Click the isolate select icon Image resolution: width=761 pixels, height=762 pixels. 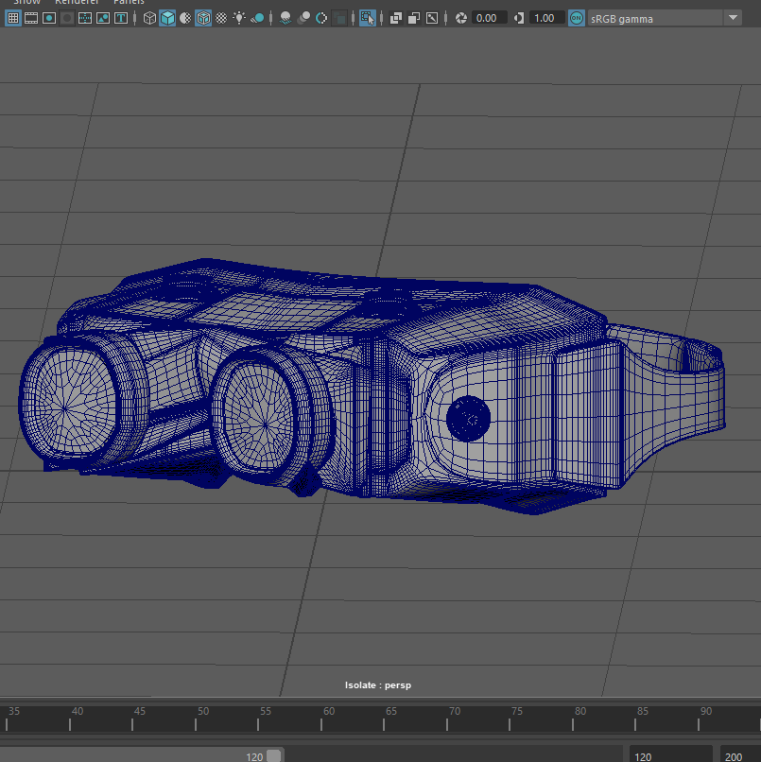[x=367, y=18]
